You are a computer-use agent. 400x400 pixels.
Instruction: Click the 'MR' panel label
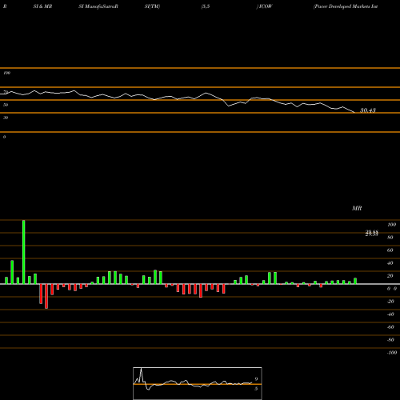[x=357, y=208]
